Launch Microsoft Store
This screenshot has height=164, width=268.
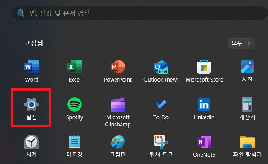[204, 71]
